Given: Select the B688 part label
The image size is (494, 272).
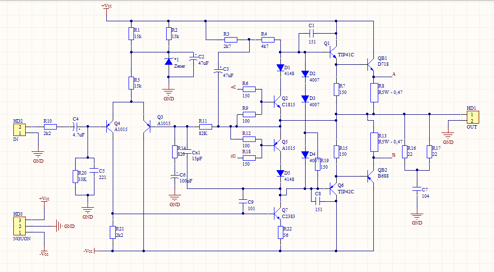Looking at the screenshot, I should pyautogui.click(x=383, y=176).
